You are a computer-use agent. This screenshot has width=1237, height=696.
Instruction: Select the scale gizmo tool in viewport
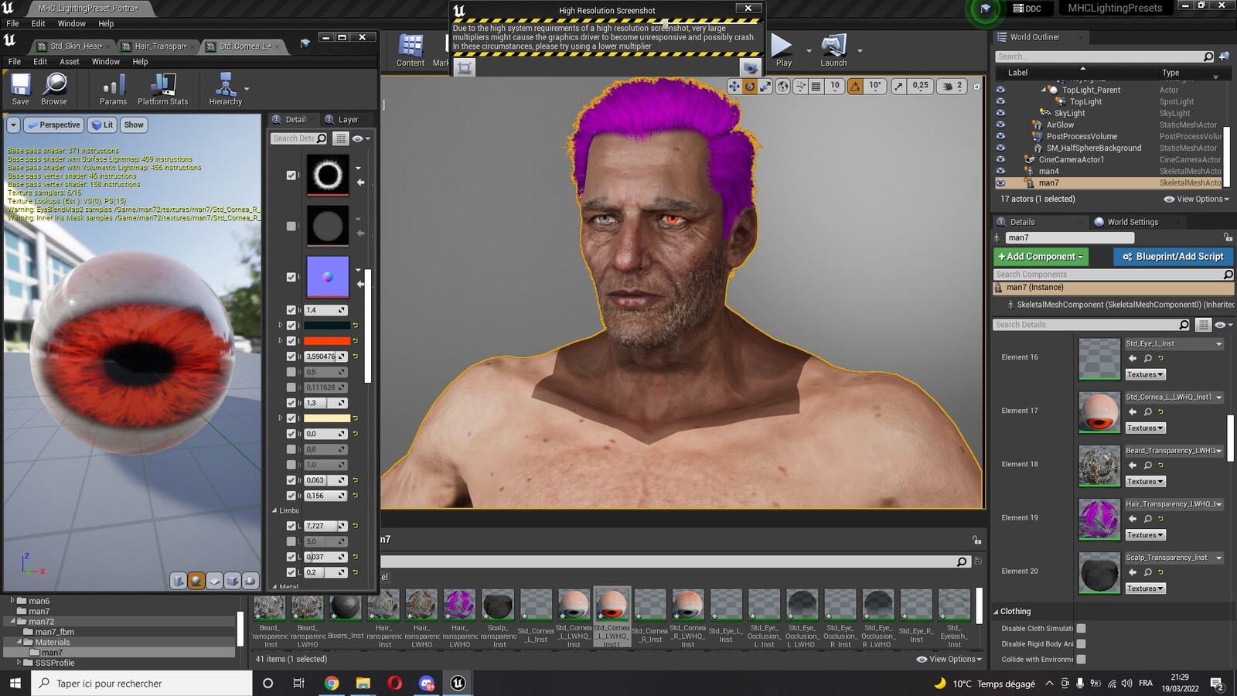click(765, 87)
